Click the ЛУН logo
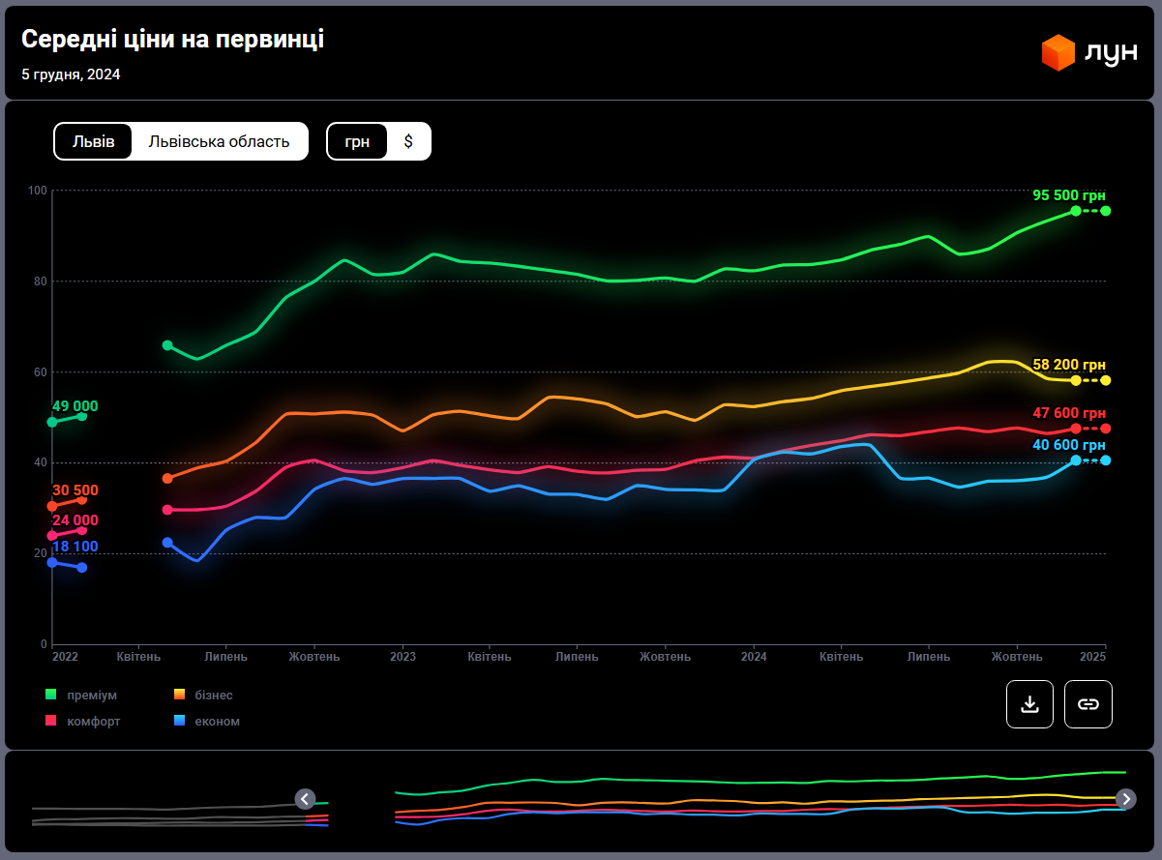The width and height of the screenshot is (1162, 860). click(1088, 53)
